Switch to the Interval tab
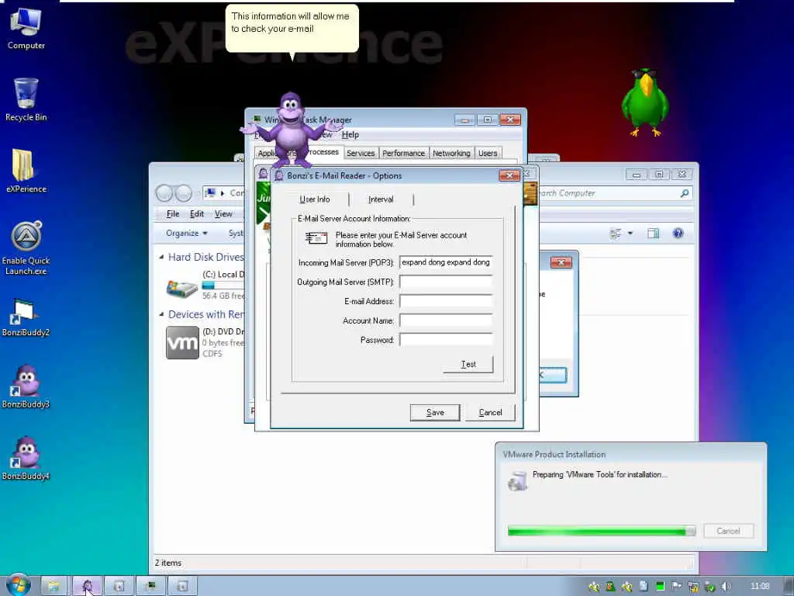 click(381, 199)
